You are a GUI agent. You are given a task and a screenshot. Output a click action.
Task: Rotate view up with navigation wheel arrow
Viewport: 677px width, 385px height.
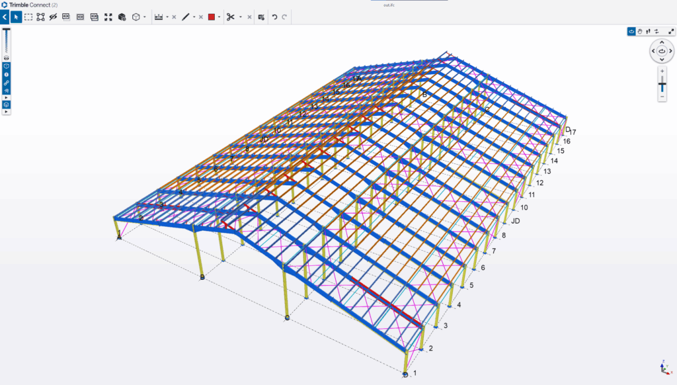pyautogui.click(x=662, y=42)
